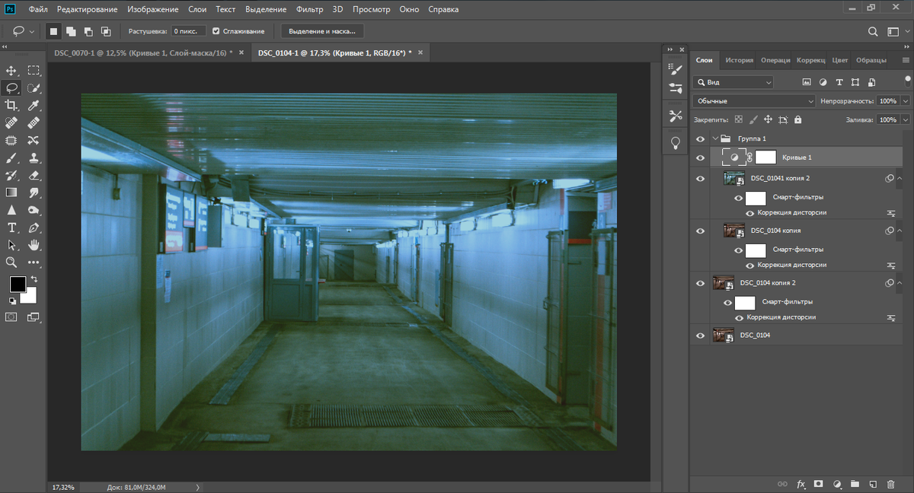Select the Hand tool

tap(34, 245)
